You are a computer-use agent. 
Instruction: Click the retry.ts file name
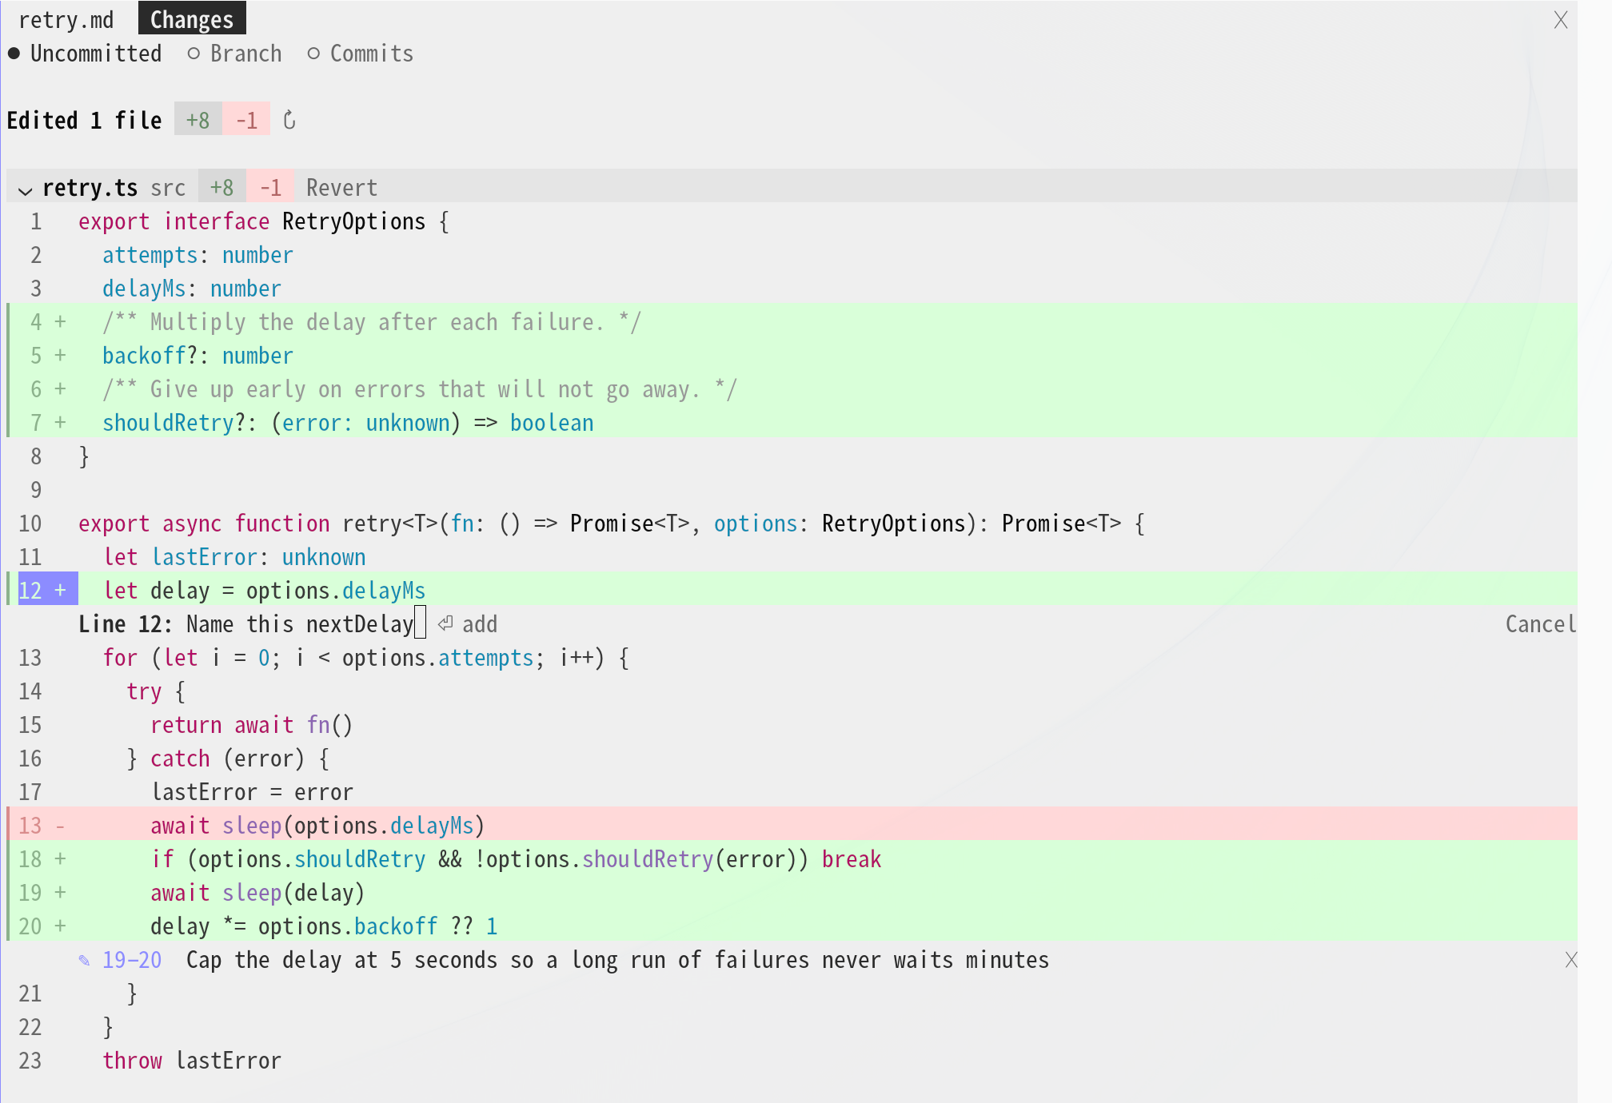click(90, 188)
